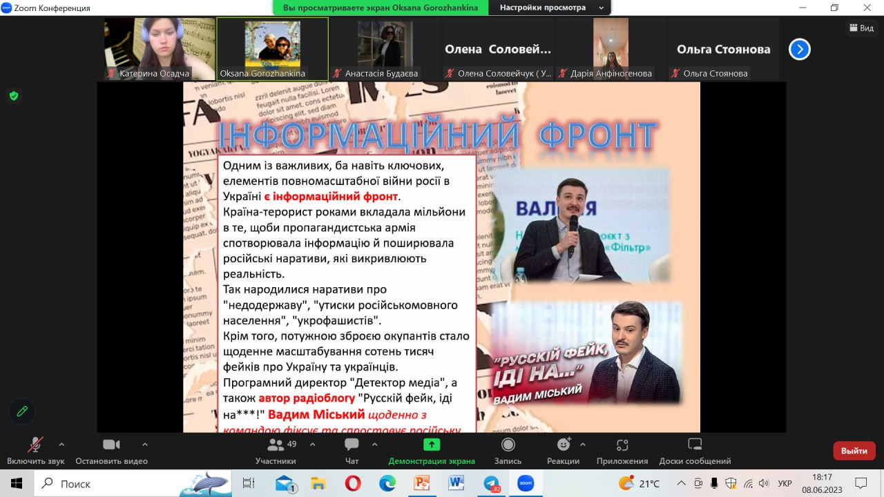Expand video options arrow beside camera
This screenshot has height=497, width=884.
[x=144, y=445]
